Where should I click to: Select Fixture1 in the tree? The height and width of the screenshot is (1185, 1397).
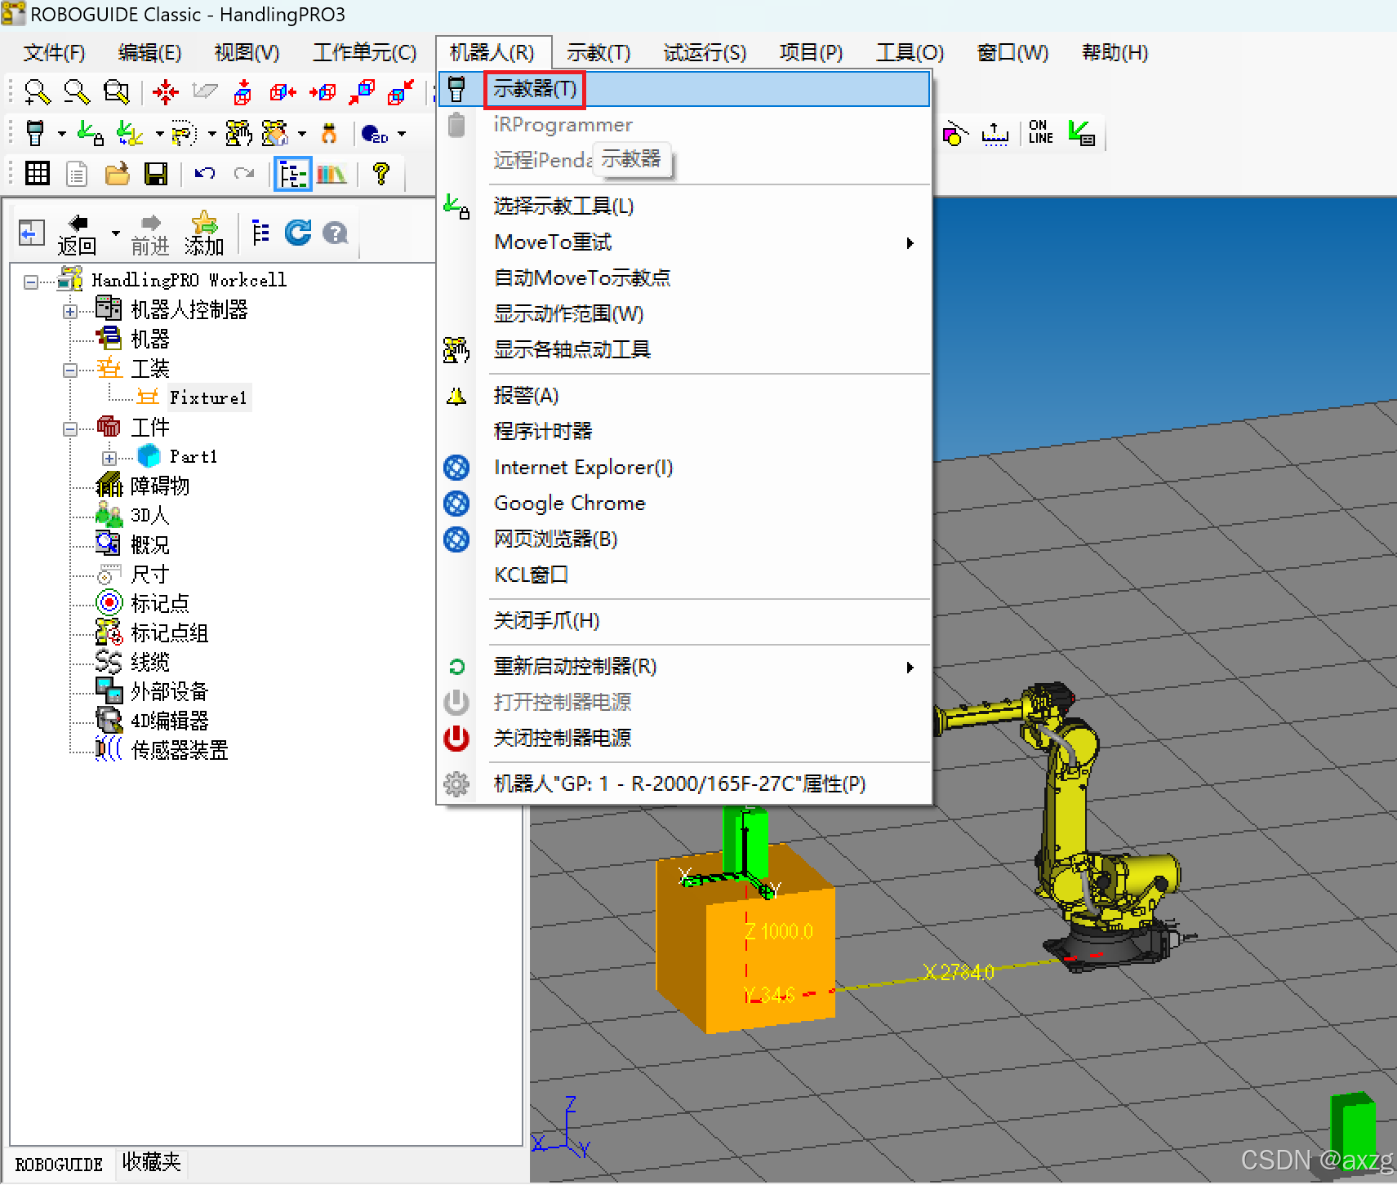click(208, 397)
